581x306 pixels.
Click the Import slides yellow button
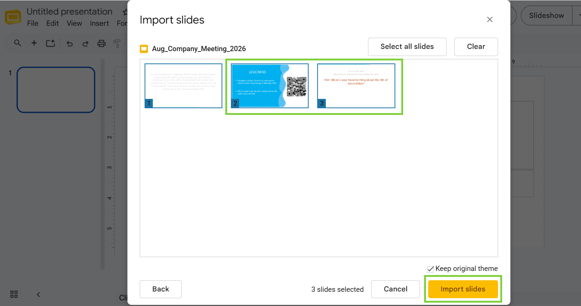tap(463, 289)
